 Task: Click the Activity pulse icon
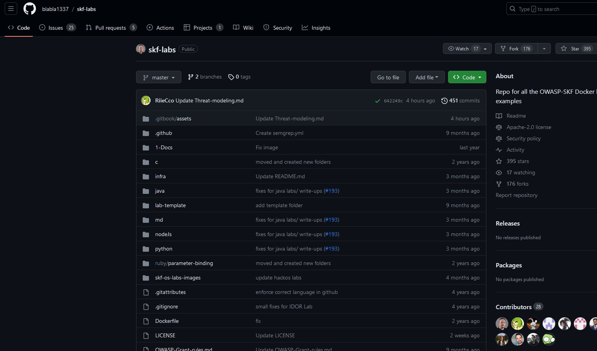click(499, 150)
